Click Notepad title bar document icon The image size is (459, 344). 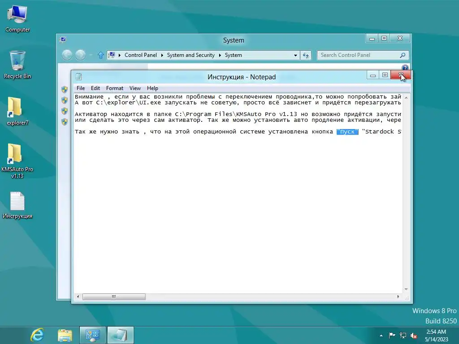pyautogui.click(x=78, y=77)
